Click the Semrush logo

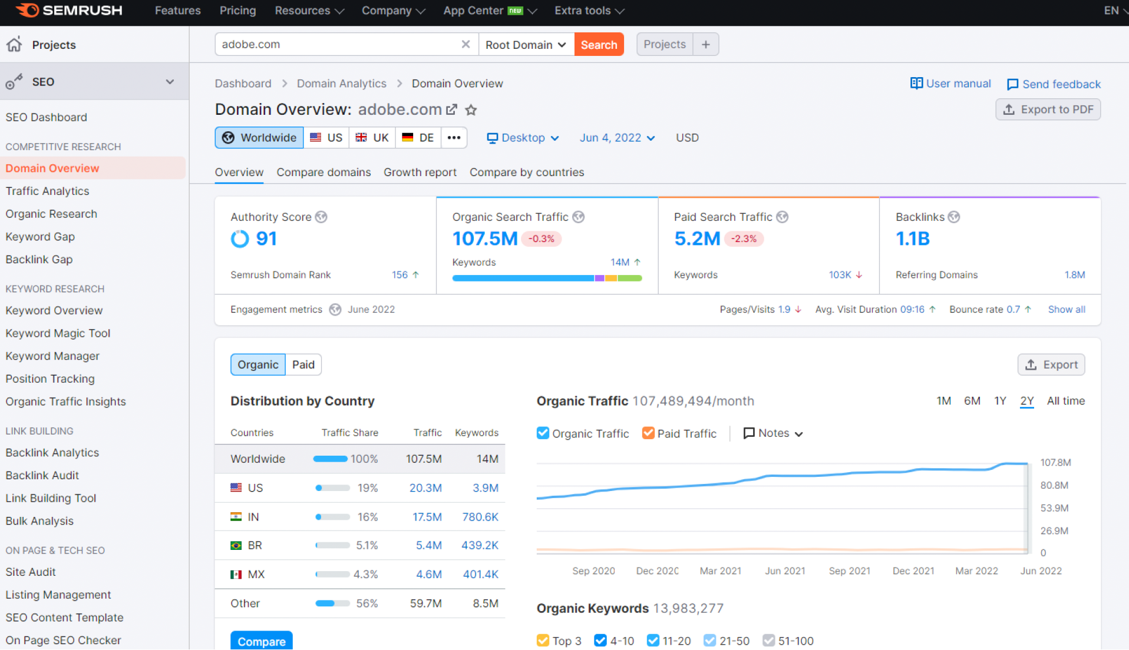point(68,10)
